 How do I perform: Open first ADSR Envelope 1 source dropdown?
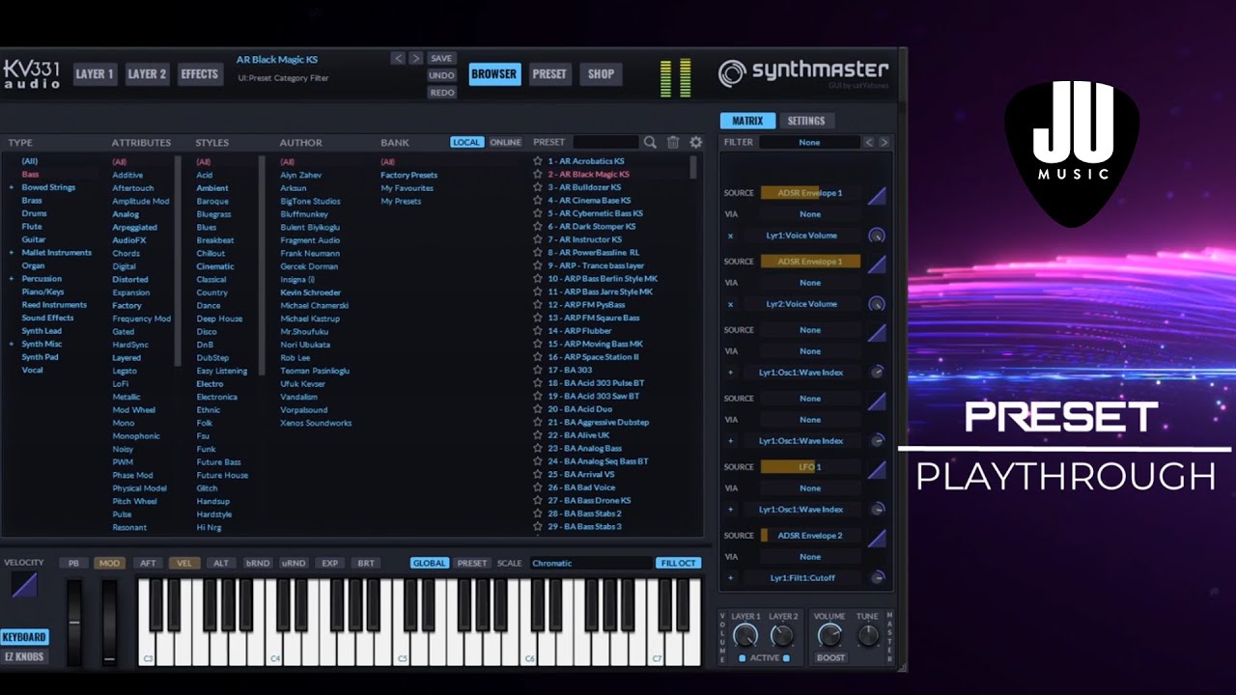(x=810, y=193)
